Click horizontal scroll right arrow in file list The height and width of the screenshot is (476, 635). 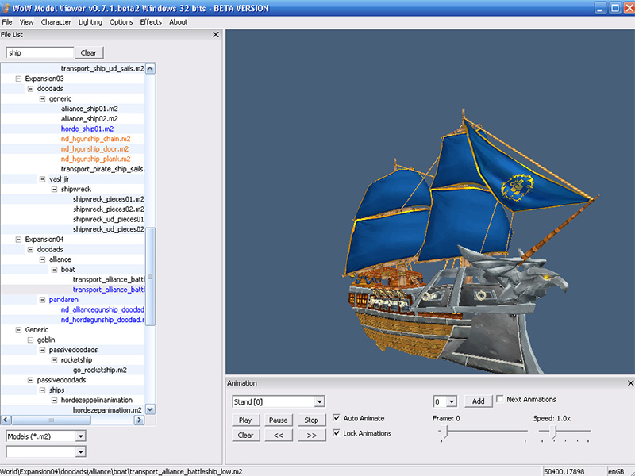[x=139, y=420]
